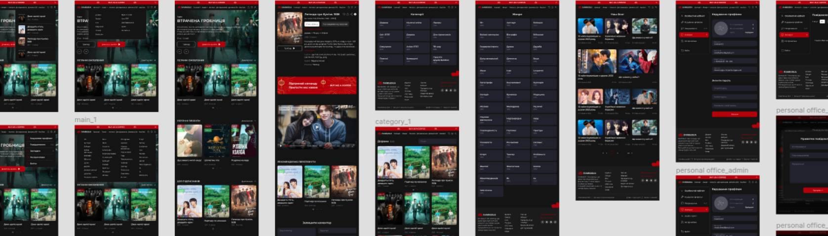This screenshot has width=828, height=236.
Task: Select the personal office_admin frame label
Action: coord(712,170)
